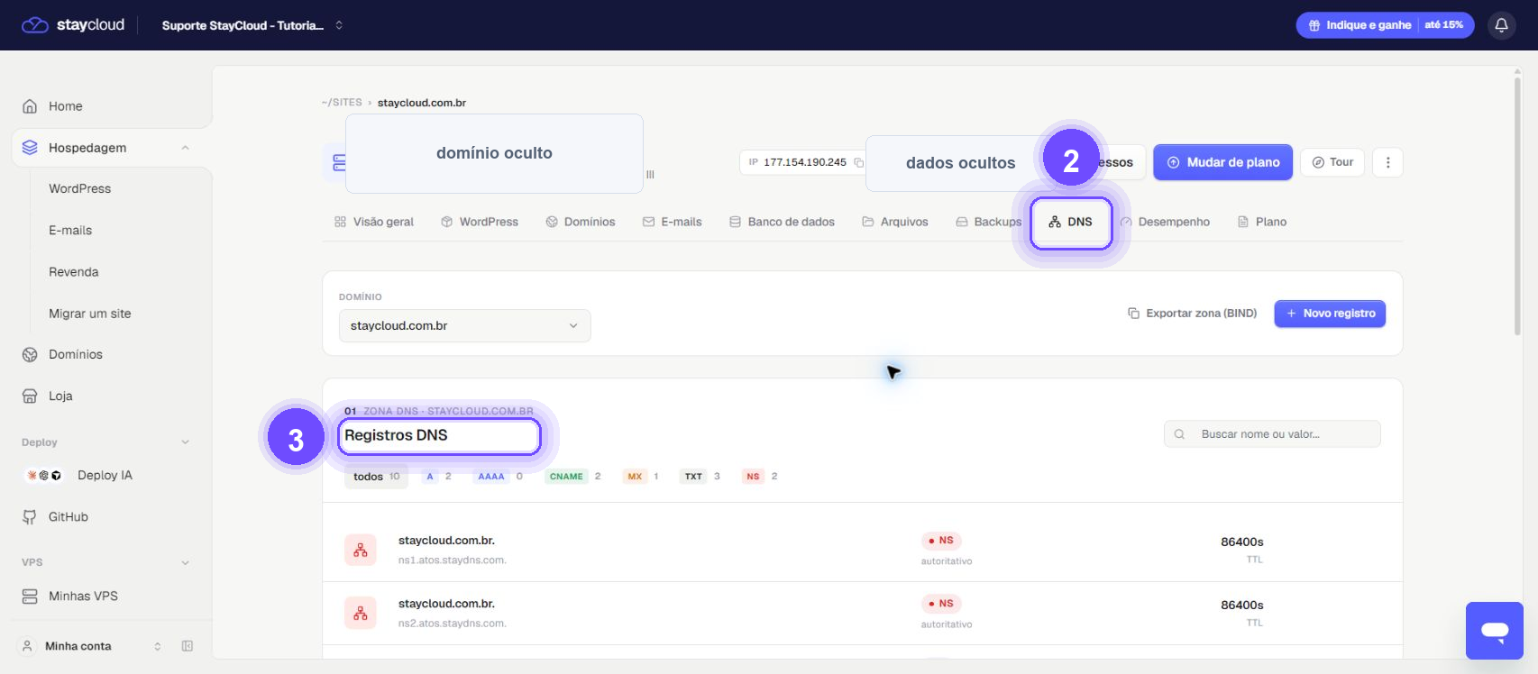Start the Tour
The height and width of the screenshot is (674, 1538).
point(1332,162)
